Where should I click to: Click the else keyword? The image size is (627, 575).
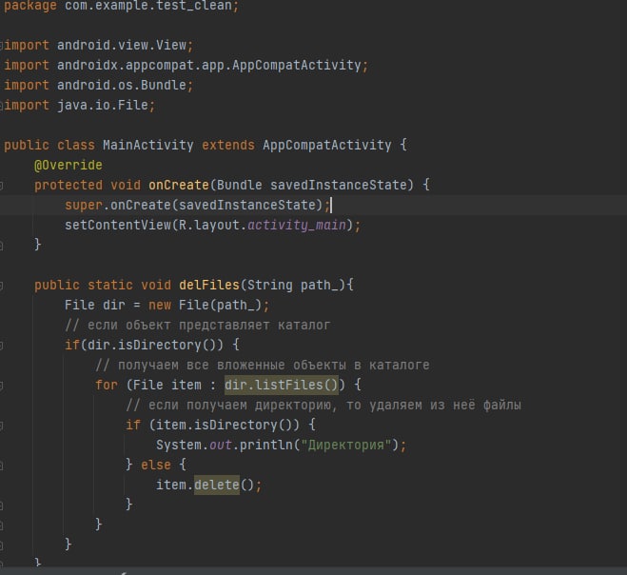coord(155,465)
